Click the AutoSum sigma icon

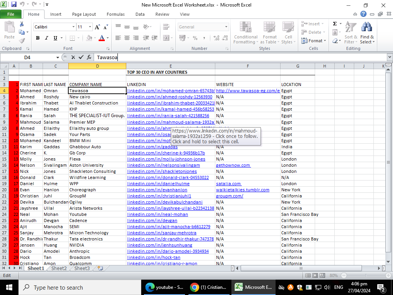[335, 23]
